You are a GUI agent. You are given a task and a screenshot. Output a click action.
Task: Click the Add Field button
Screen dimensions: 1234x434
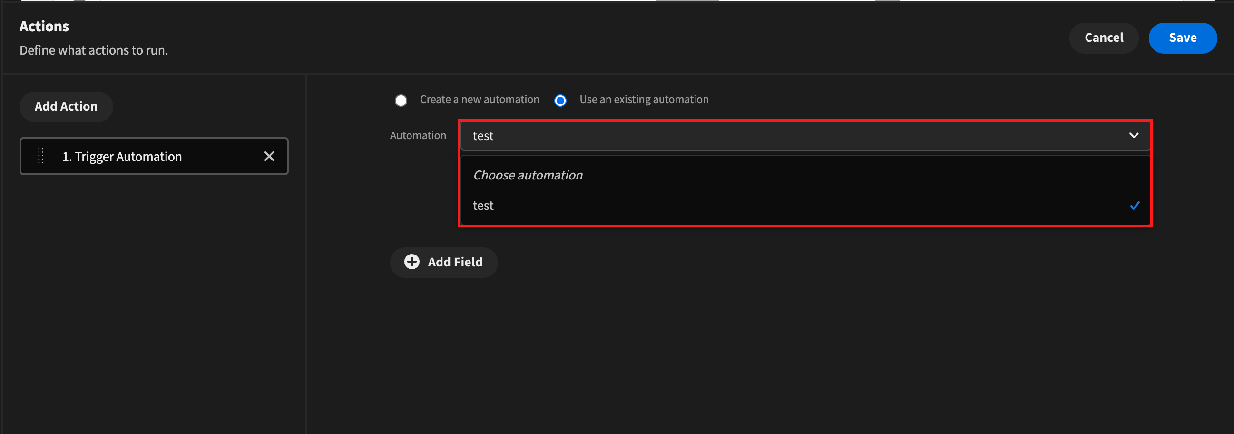443,262
